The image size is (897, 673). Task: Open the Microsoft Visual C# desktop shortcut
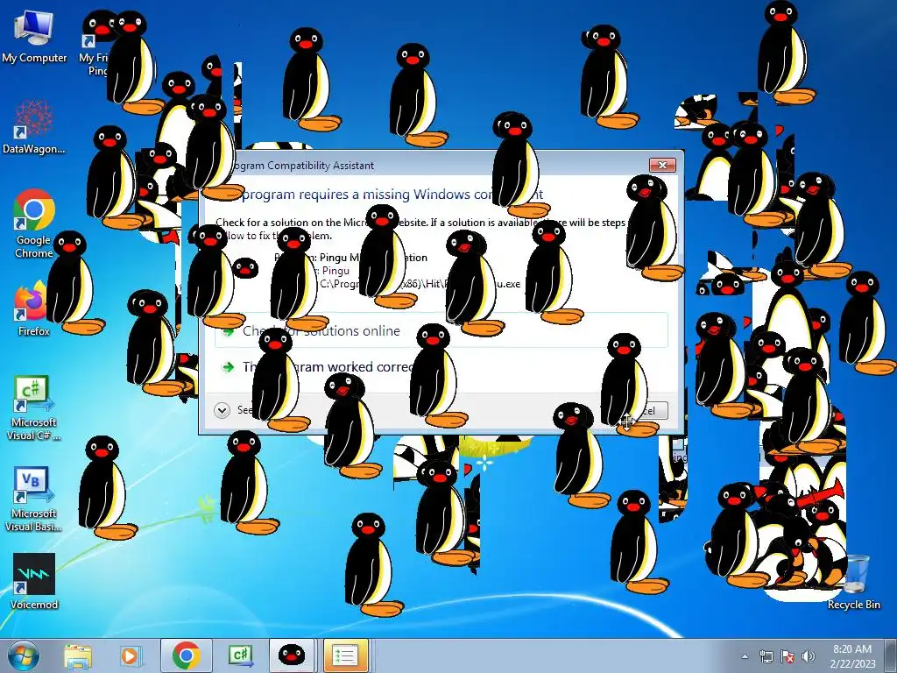(33, 407)
